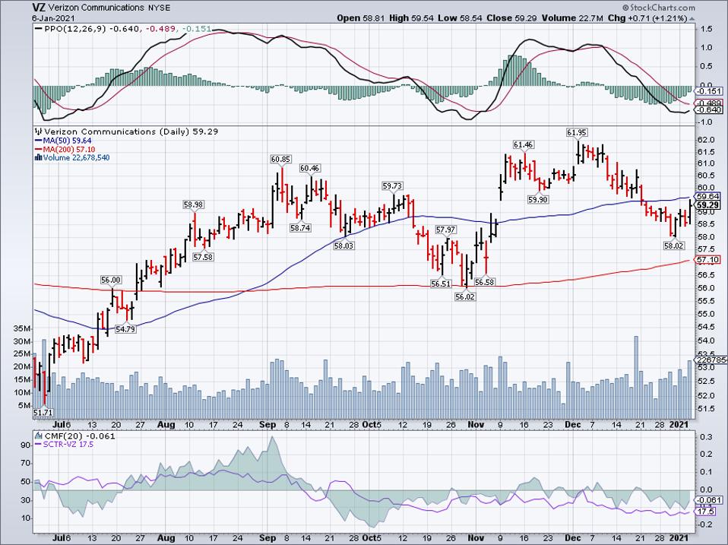
Task: Click the purple SCTR-VZ 17.5 legend entry
Action: pyautogui.click(x=64, y=445)
